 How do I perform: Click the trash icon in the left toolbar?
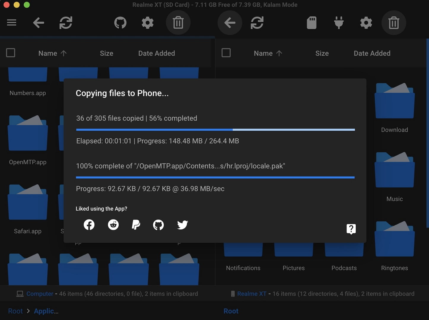[178, 23]
